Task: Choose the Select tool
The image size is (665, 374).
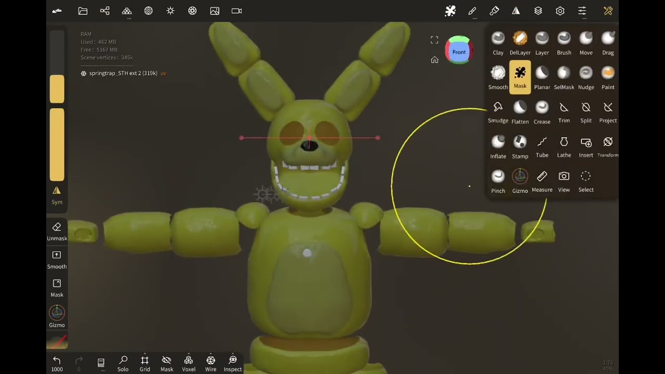Action: coord(586,181)
